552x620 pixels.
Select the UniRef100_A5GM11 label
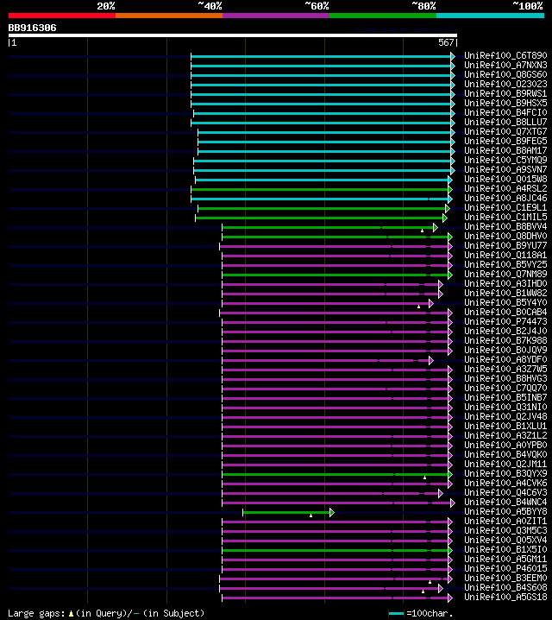click(505, 559)
